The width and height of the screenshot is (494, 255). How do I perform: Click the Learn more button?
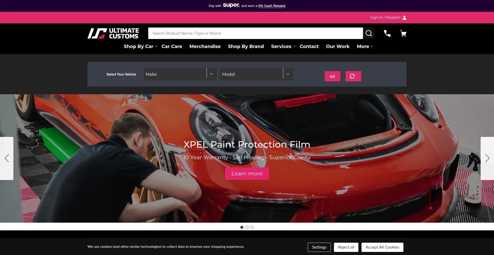pos(247,174)
